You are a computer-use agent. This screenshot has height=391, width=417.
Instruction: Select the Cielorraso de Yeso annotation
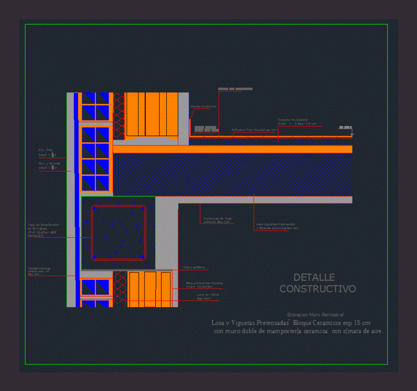pos(217,220)
